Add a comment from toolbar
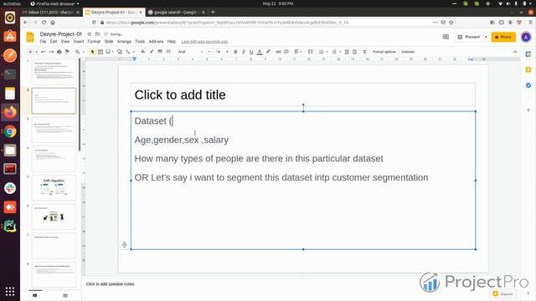536x301 pixels. [x=286, y=52]
